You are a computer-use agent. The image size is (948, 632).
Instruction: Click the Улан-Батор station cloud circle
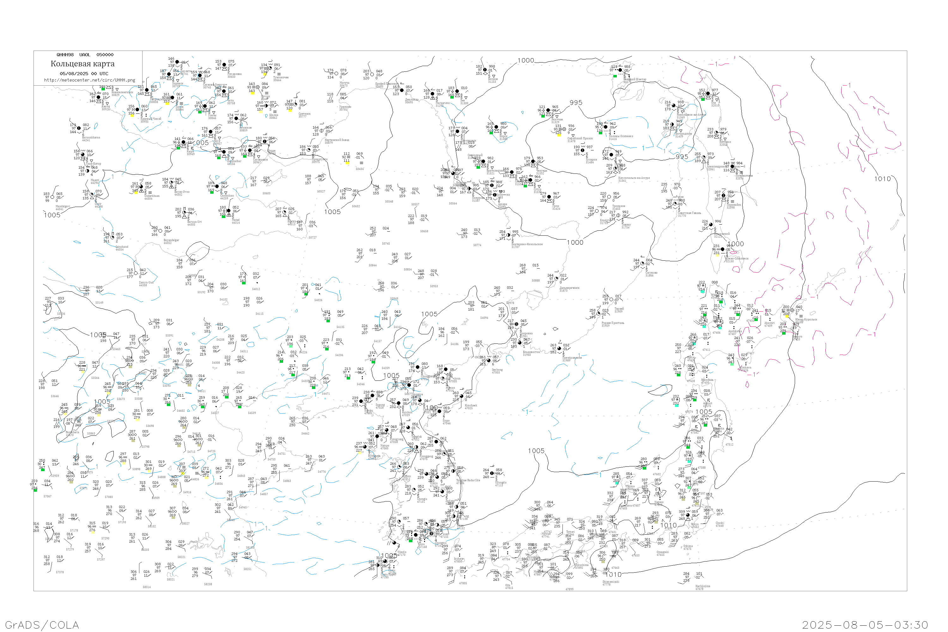(x=83, y=155)
